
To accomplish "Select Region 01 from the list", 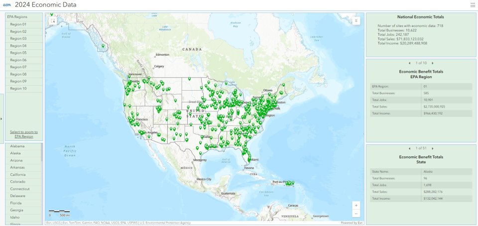I will click(23, 24).
